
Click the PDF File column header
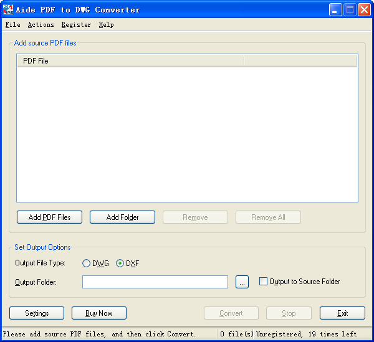131,61
